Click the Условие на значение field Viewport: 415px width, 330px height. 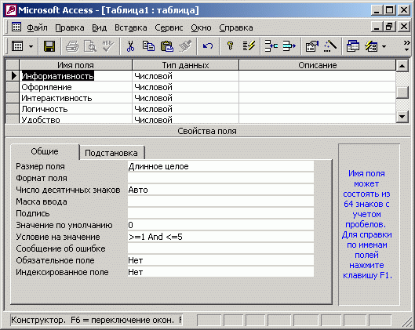220,237
